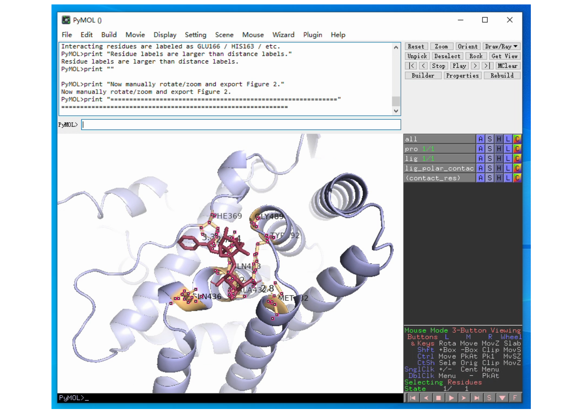
Task: Open Hide menu (H) for (contact_res)
Action: (499, 178)
